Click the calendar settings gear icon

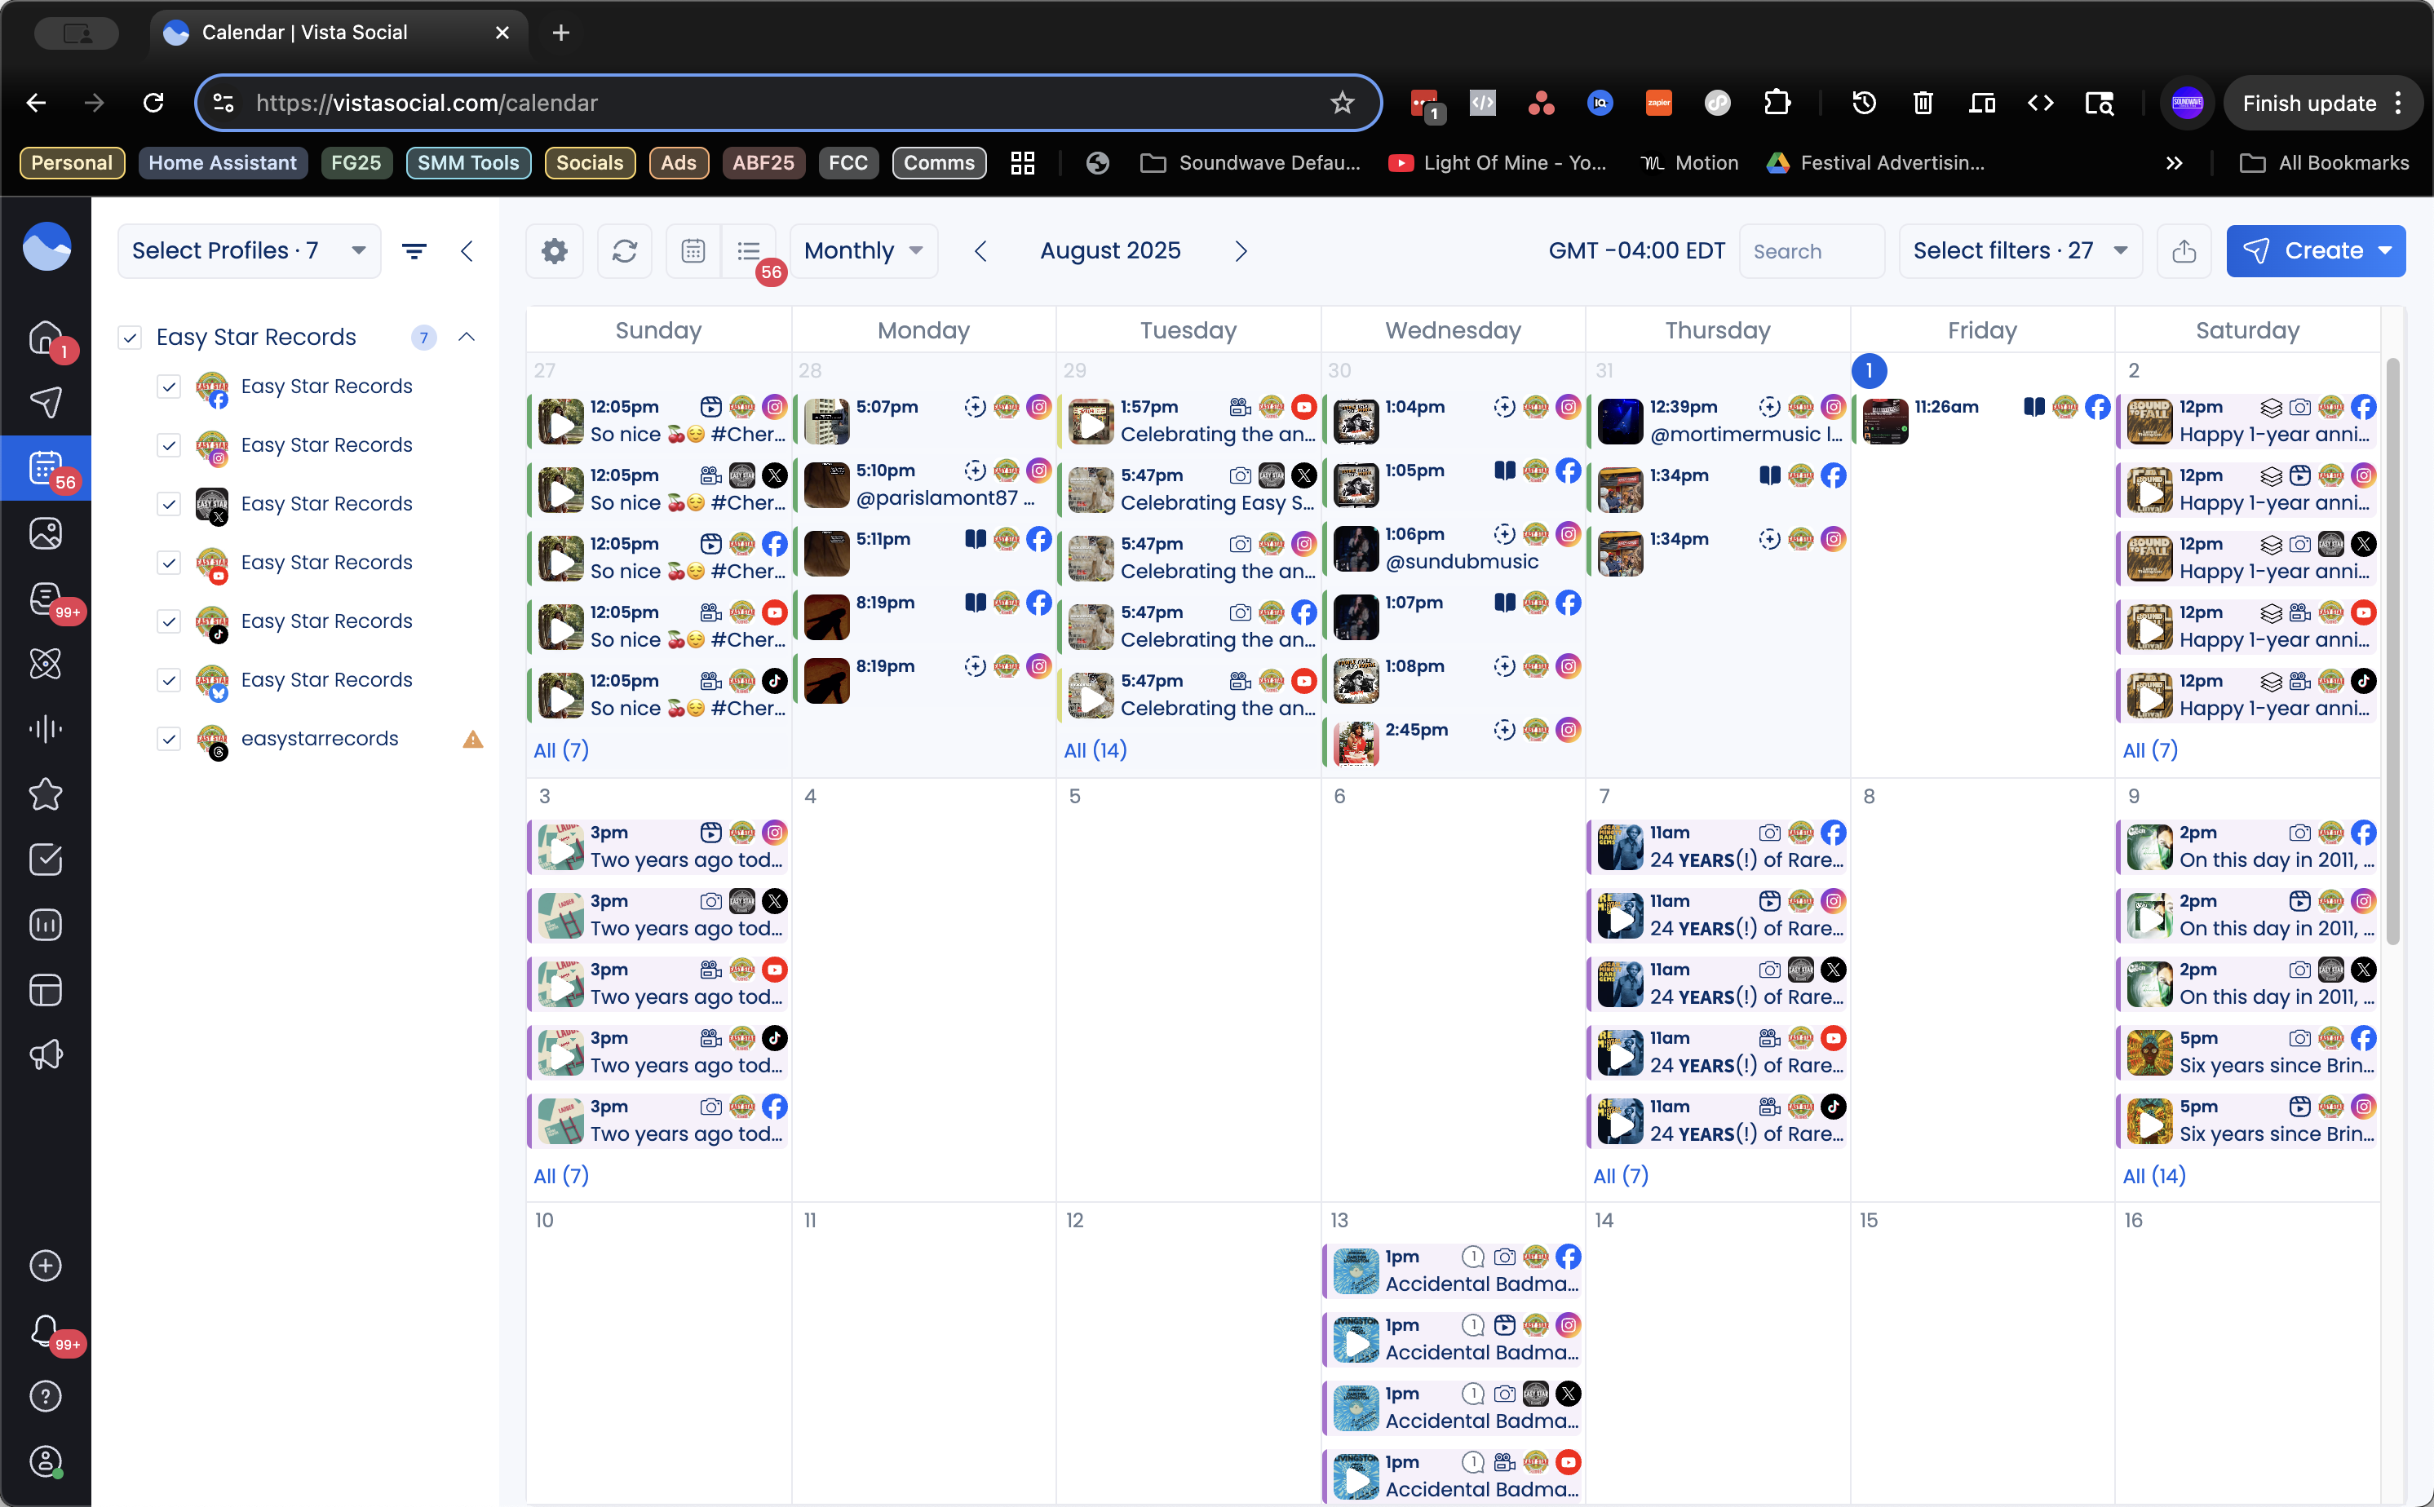coord(554,251)
